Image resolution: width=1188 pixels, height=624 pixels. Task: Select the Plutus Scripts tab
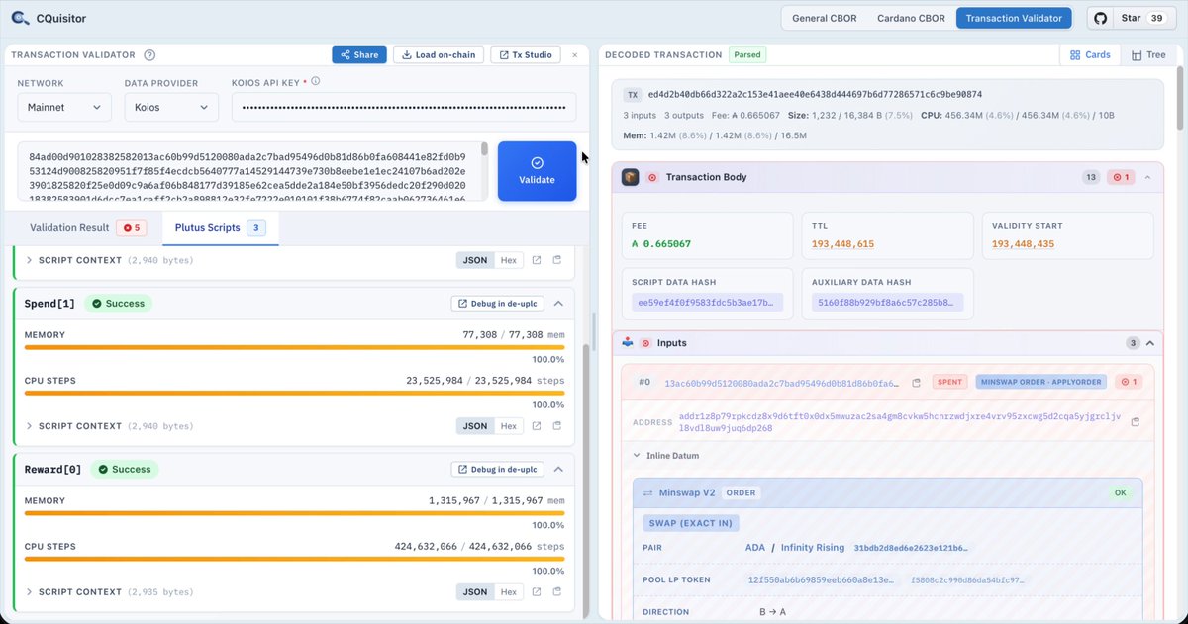[220, 228]
